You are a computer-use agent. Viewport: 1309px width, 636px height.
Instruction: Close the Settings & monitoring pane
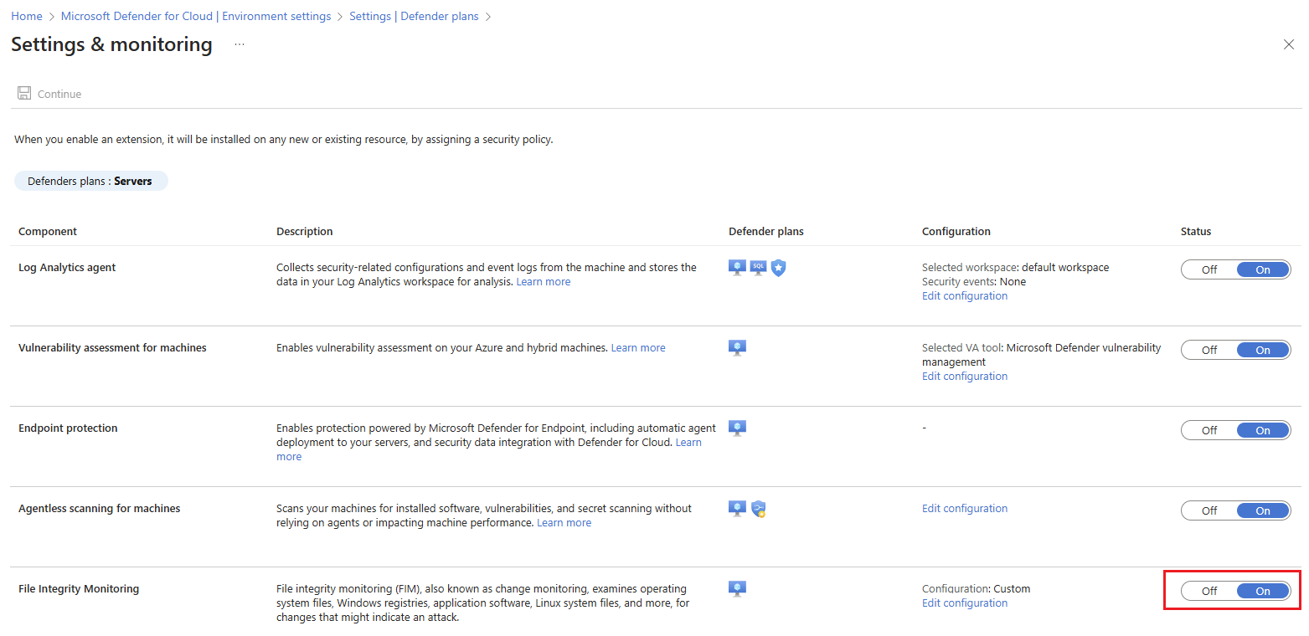point(1288,44)
